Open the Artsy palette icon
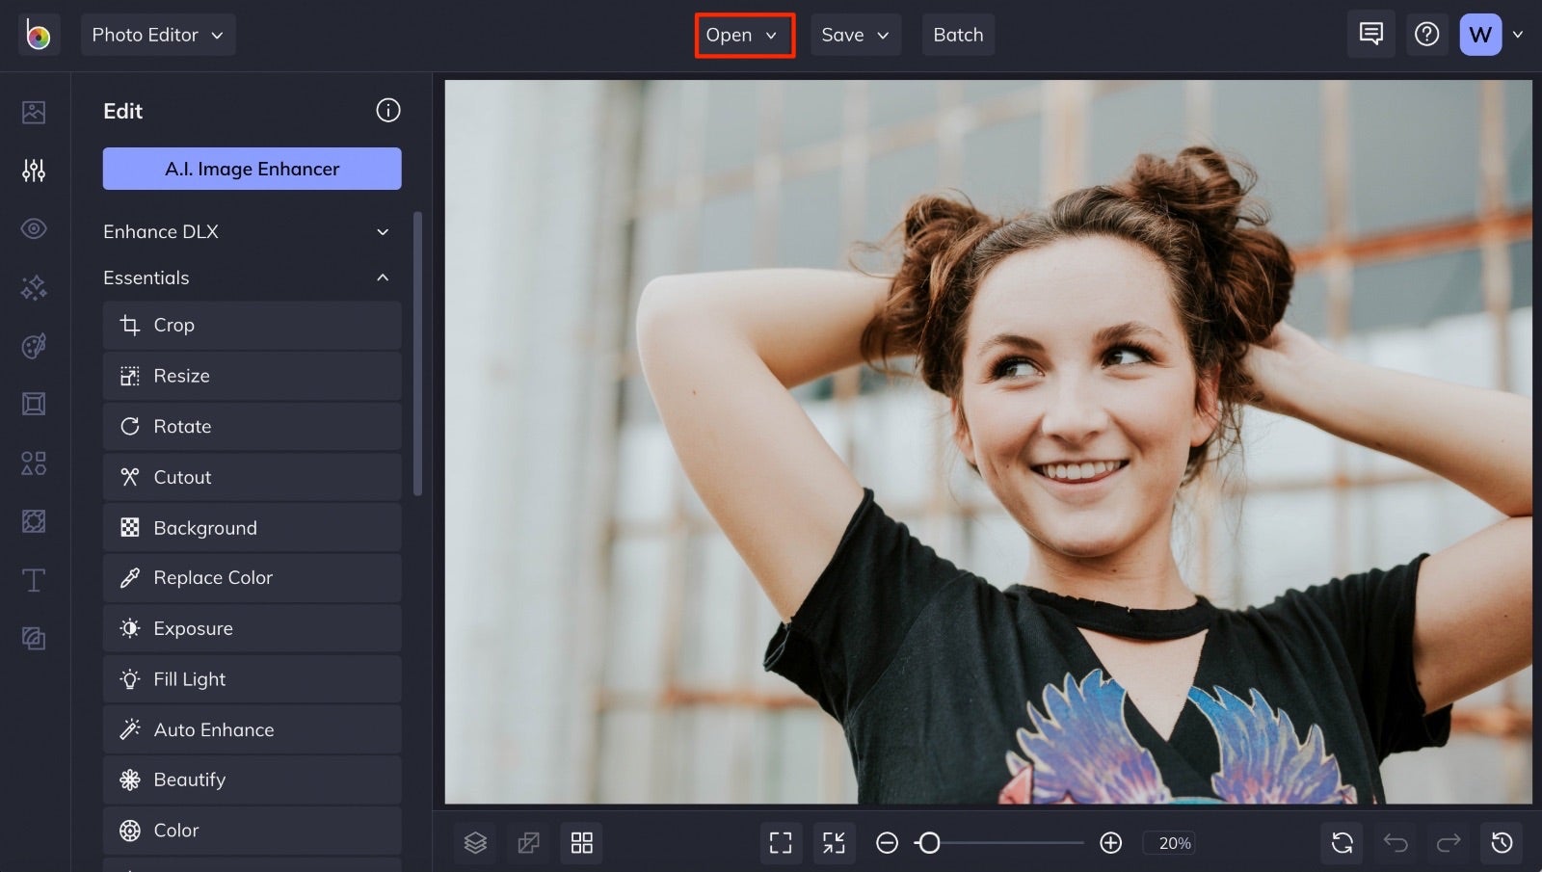 34,345
